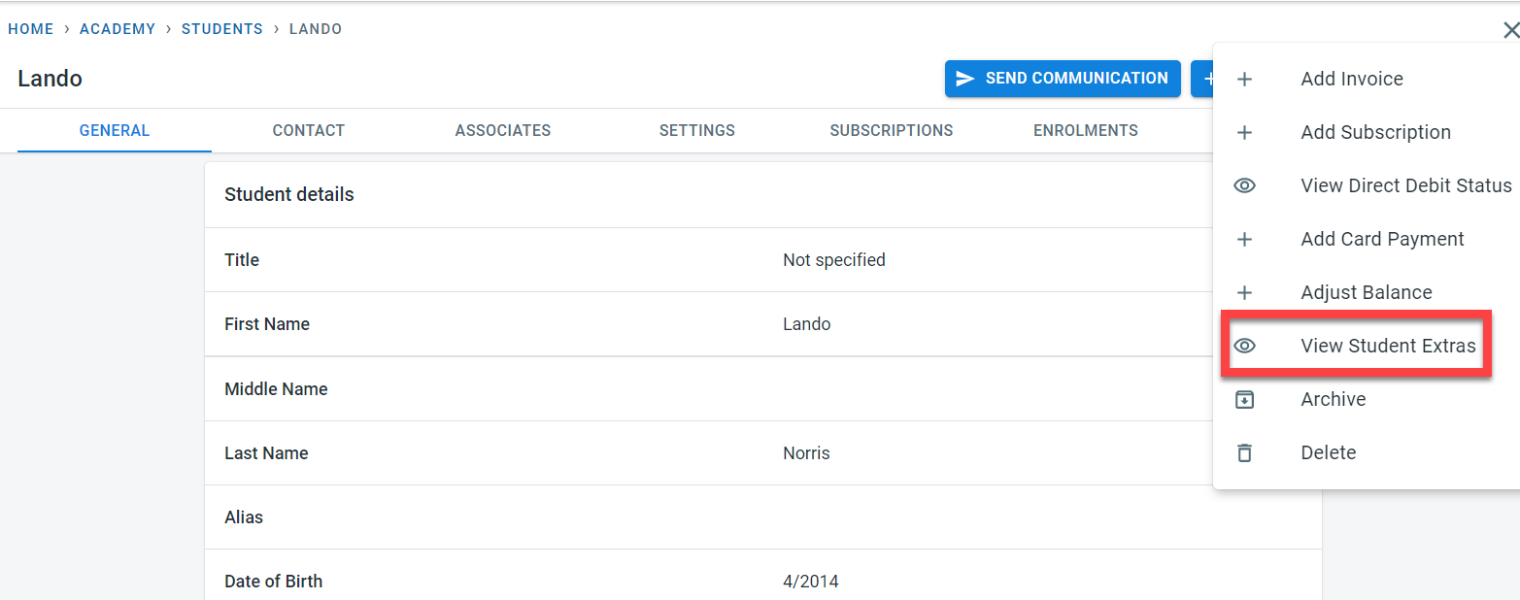The height and width of the screenshot is (600, 1520).
Task: Open the Associates tab
Action: pyautogui.click(x=502, y=130)
